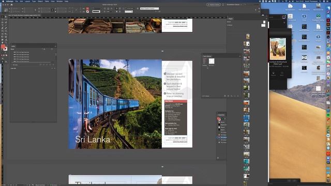331x186 pixels.
Task: Open the Links panel flyout menu
Action: 55,46
